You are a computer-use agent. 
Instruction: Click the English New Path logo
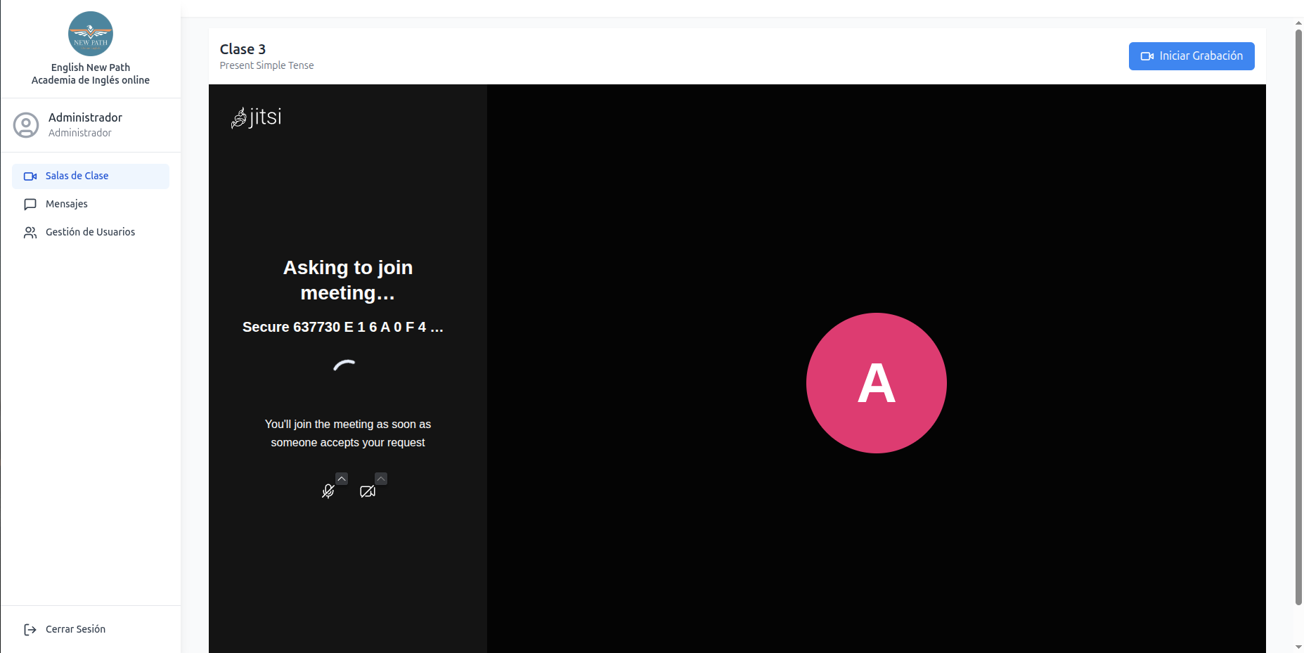(90, 34)
